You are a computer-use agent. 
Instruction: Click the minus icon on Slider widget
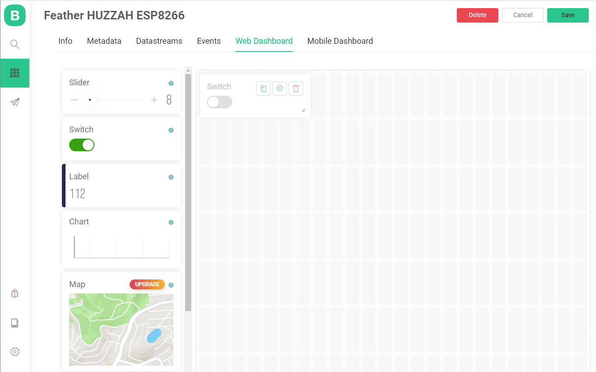click(74, 100)
